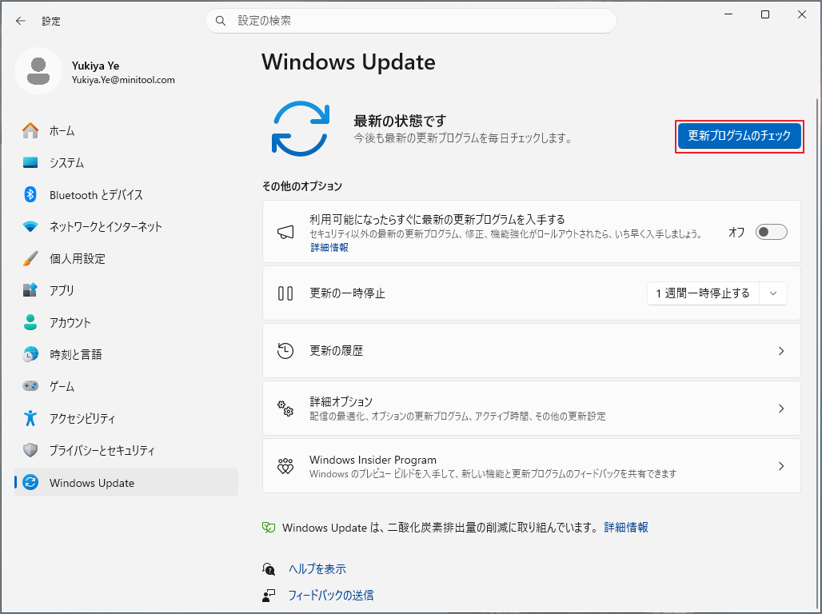Viewport: 822px width, 614px height.
Task: Select Windows Update label in sidebar
Action: coord(92,482)
